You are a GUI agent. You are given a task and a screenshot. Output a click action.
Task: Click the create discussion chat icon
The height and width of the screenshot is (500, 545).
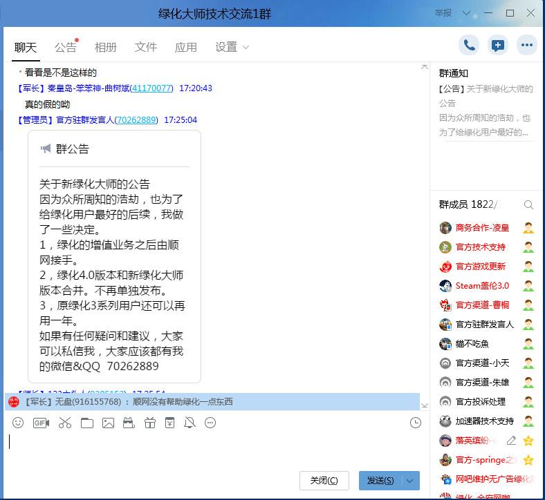coord(498,45)
